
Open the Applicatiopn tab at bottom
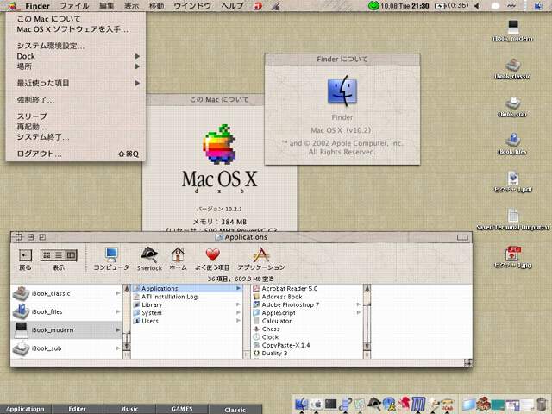click(x=25, y=409)
